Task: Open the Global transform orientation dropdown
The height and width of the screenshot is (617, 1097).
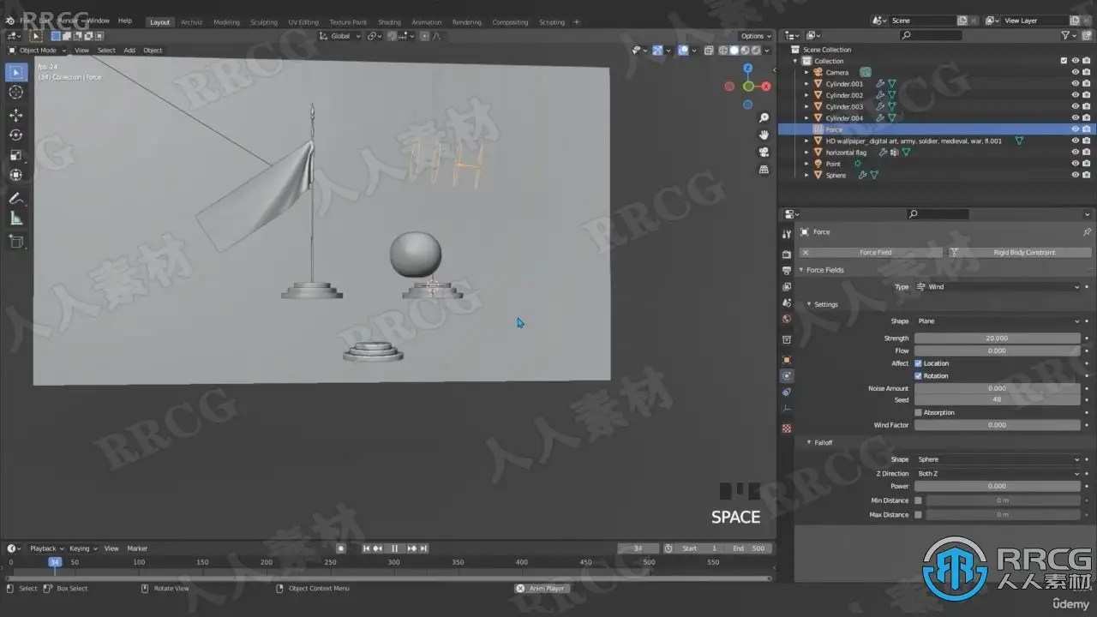Action: tap(339, 36)
